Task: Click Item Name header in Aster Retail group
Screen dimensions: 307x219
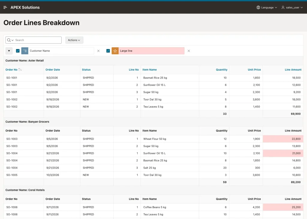Action: pos(150,70)
